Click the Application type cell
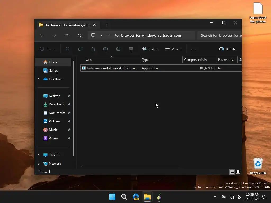 coord(150,68)
